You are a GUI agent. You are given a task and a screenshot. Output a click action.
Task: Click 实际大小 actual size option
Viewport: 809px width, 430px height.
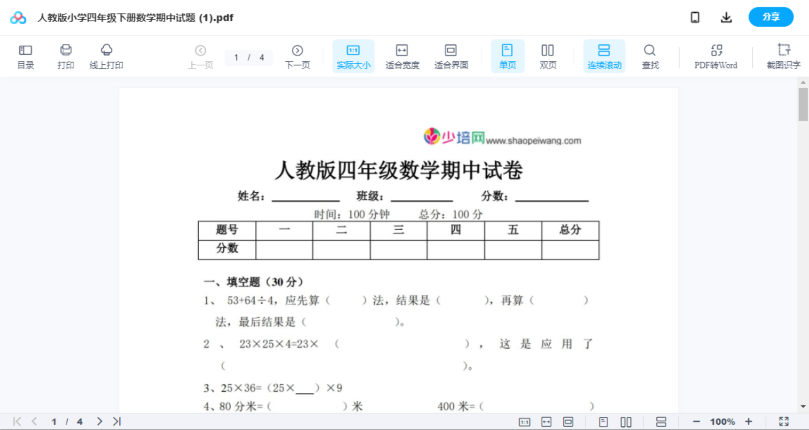coord(353,56)
